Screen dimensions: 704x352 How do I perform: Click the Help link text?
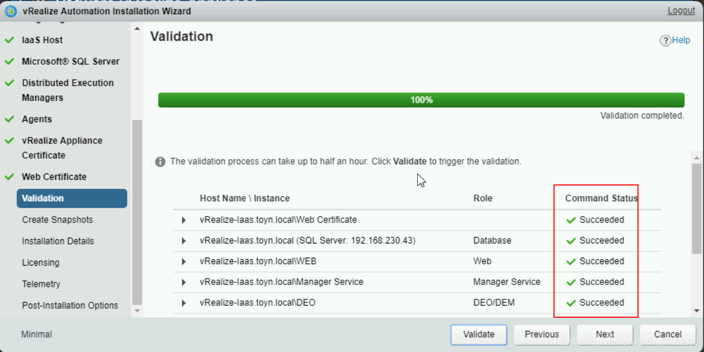(x=681, y=40)
